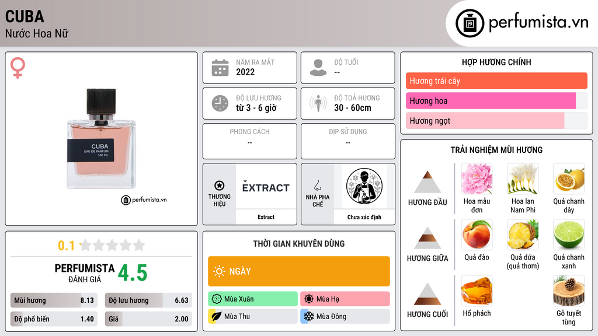598x336 pixels.
Task: Click the clock icon for Độ lưu hương
Action: point(220,103)
